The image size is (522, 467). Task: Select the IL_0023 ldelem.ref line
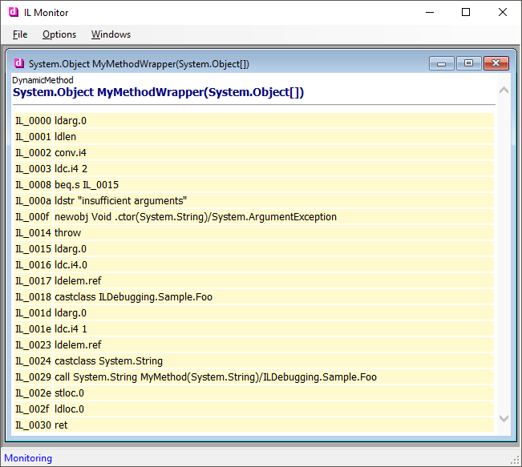254,344
